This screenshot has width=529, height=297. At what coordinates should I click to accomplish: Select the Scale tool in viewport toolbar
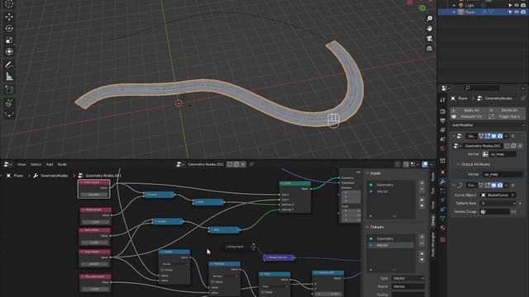tap(9, 40)
